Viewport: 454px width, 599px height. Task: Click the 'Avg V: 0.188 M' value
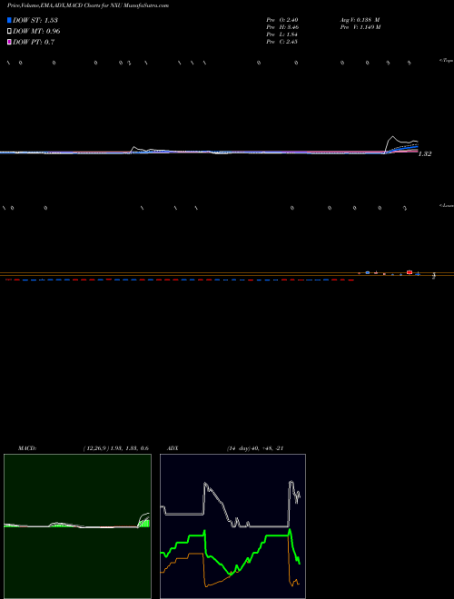[360, 20]
